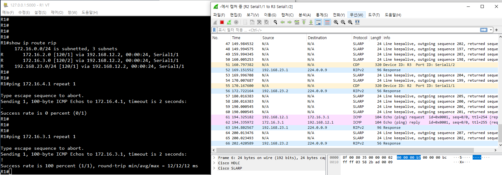Select packet 52 RIPv2 Response row
Viewport: 502px width, 175px height.
(x=355, y=70)
